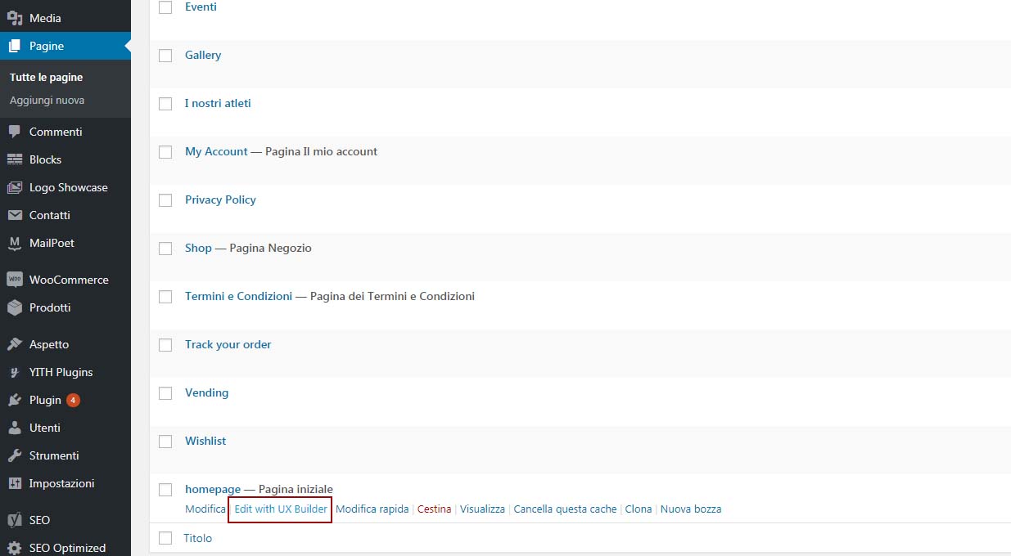The height and width of the screenshot is (556, 1011).
Task: Check the Privacy Policy row checkbox
Action: click(x=165, y=200)
